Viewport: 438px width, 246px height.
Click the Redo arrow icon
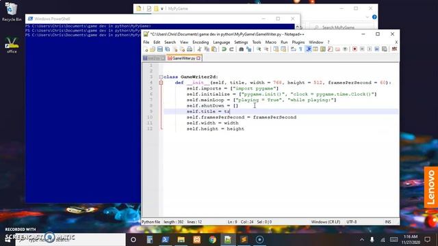point(231,49)
